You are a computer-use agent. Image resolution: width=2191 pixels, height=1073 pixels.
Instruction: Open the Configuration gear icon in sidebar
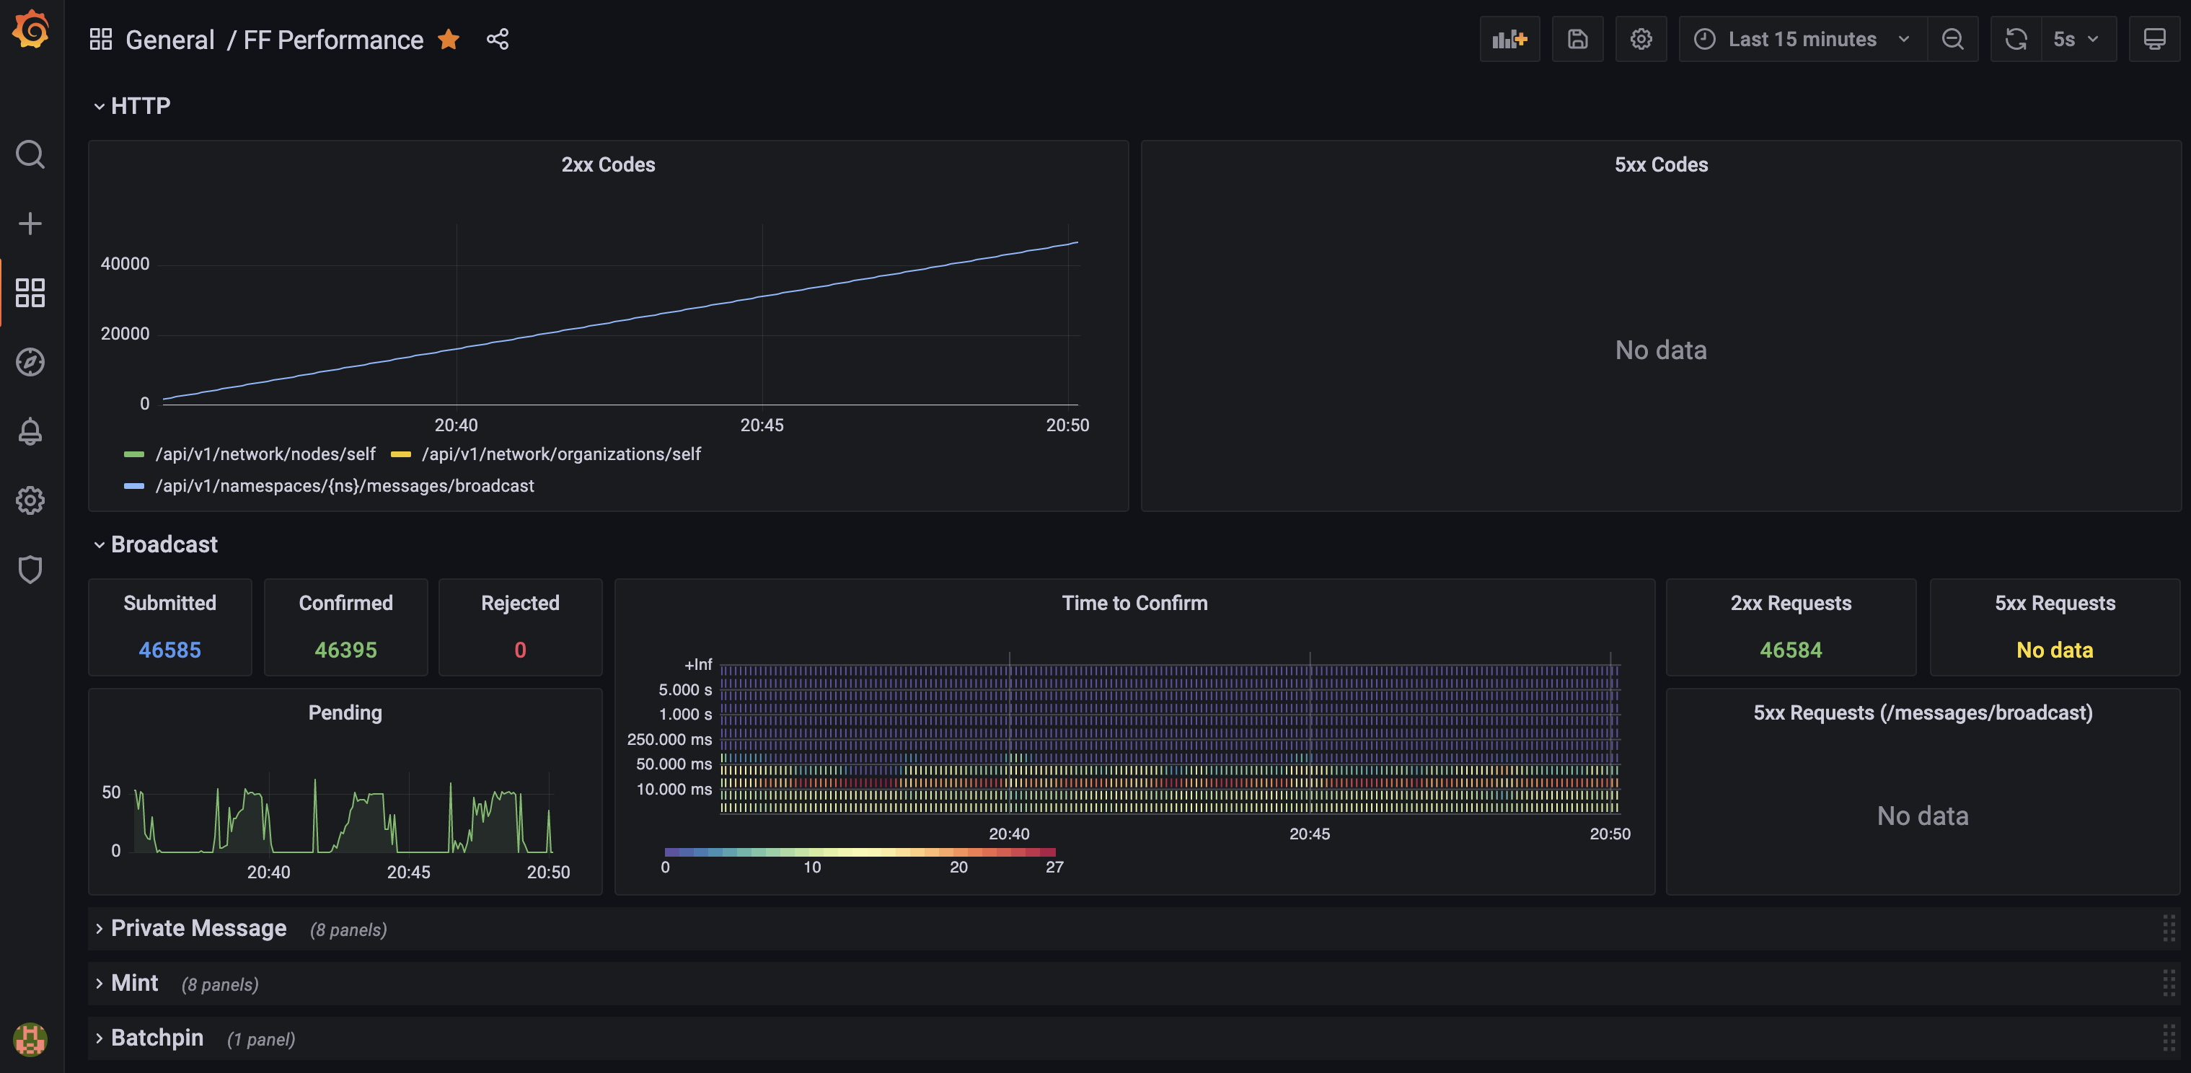coord(30,500)
